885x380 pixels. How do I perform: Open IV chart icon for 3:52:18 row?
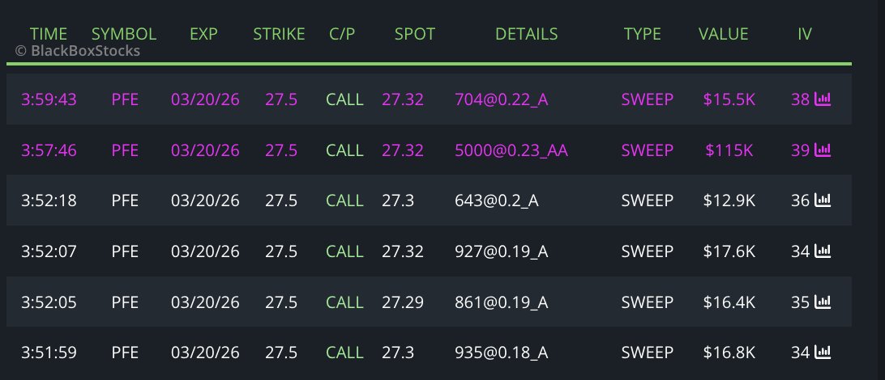pyautogui.click(x=823, y=201)
